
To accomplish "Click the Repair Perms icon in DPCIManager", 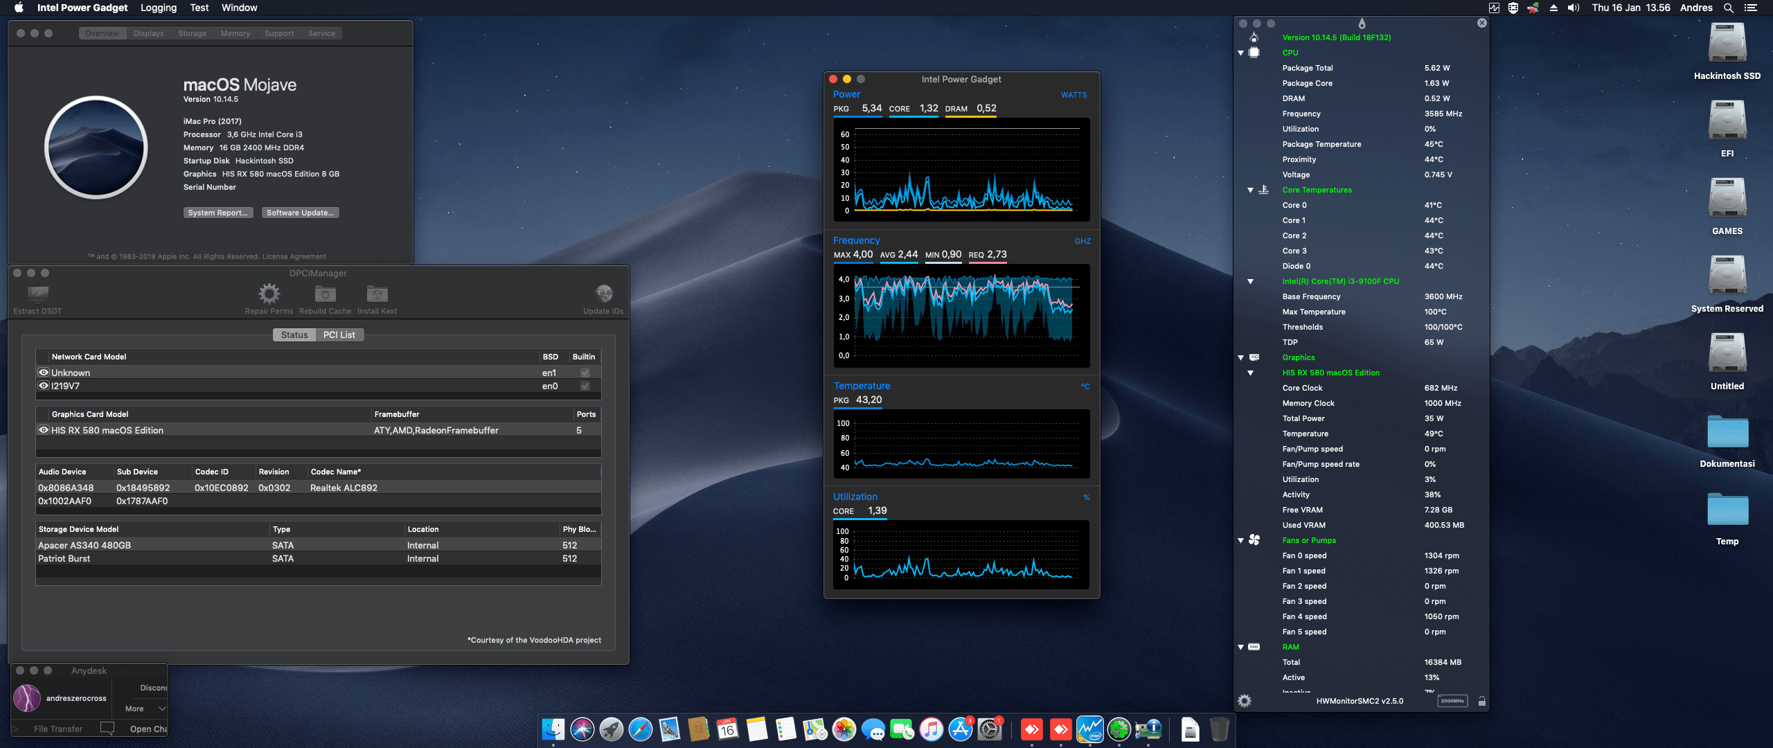I will coord(268,294).
